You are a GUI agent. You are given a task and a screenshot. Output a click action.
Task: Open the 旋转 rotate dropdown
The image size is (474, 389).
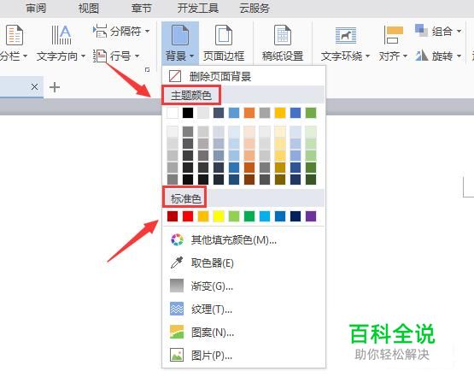[x=438, y=56]
